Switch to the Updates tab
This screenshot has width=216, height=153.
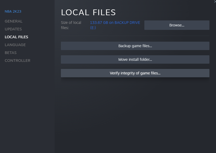(13, 29)
